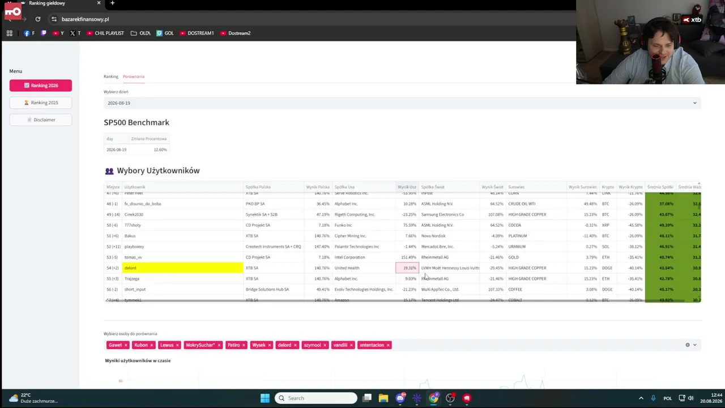Remove the Wysek tag
This screenshot has height=408, width=725.
(270, 345)
